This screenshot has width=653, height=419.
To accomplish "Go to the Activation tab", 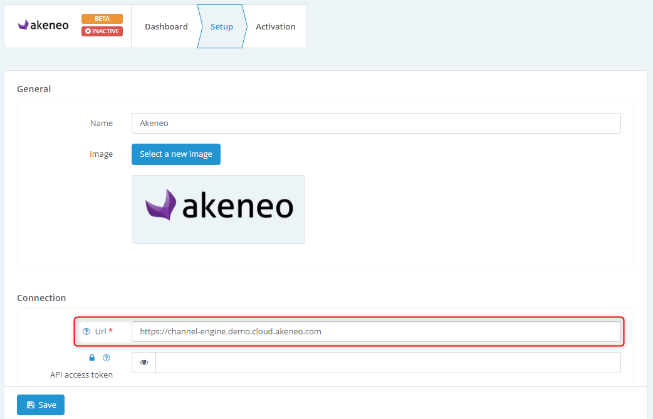I will pos(275,27).
